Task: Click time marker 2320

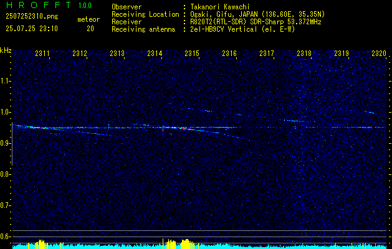Action: [379, 53]
